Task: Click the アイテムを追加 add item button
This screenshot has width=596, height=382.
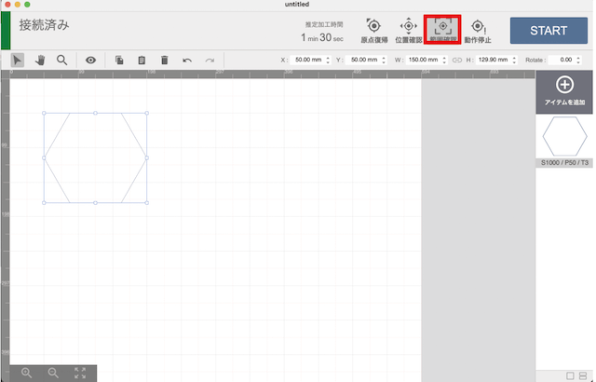Action: 564,90
